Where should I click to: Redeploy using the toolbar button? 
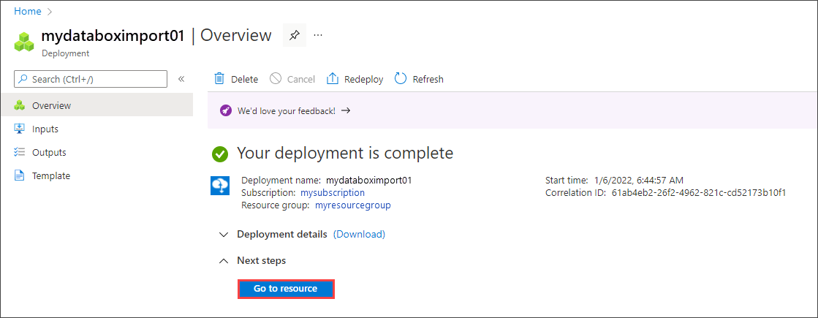click(x=355, y=79)
